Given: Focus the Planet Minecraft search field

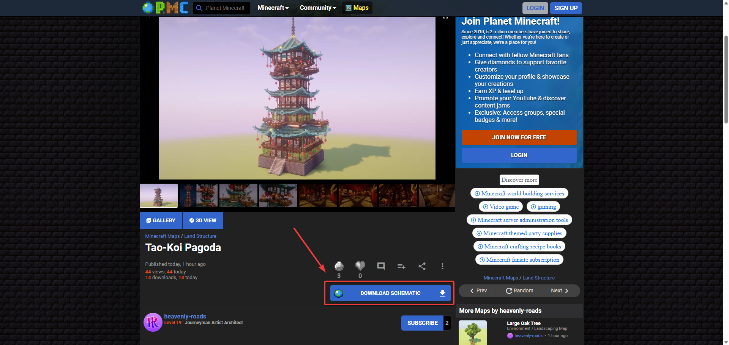Looking at the screenshot, I should point(226,8).
